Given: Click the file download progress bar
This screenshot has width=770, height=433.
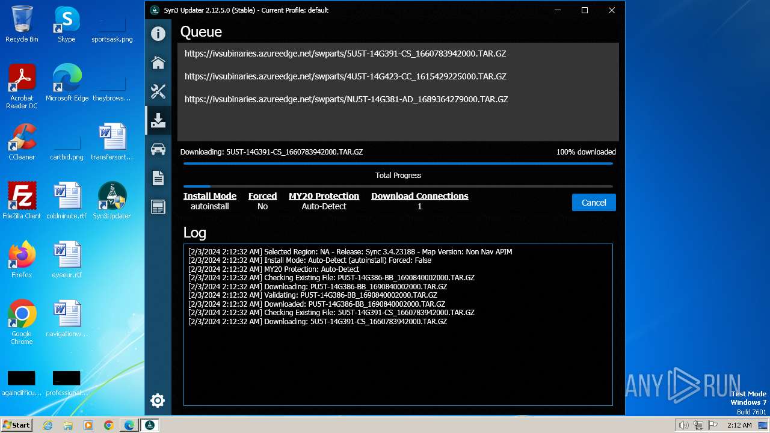Looking at the screenshot, I should point(398,163).
